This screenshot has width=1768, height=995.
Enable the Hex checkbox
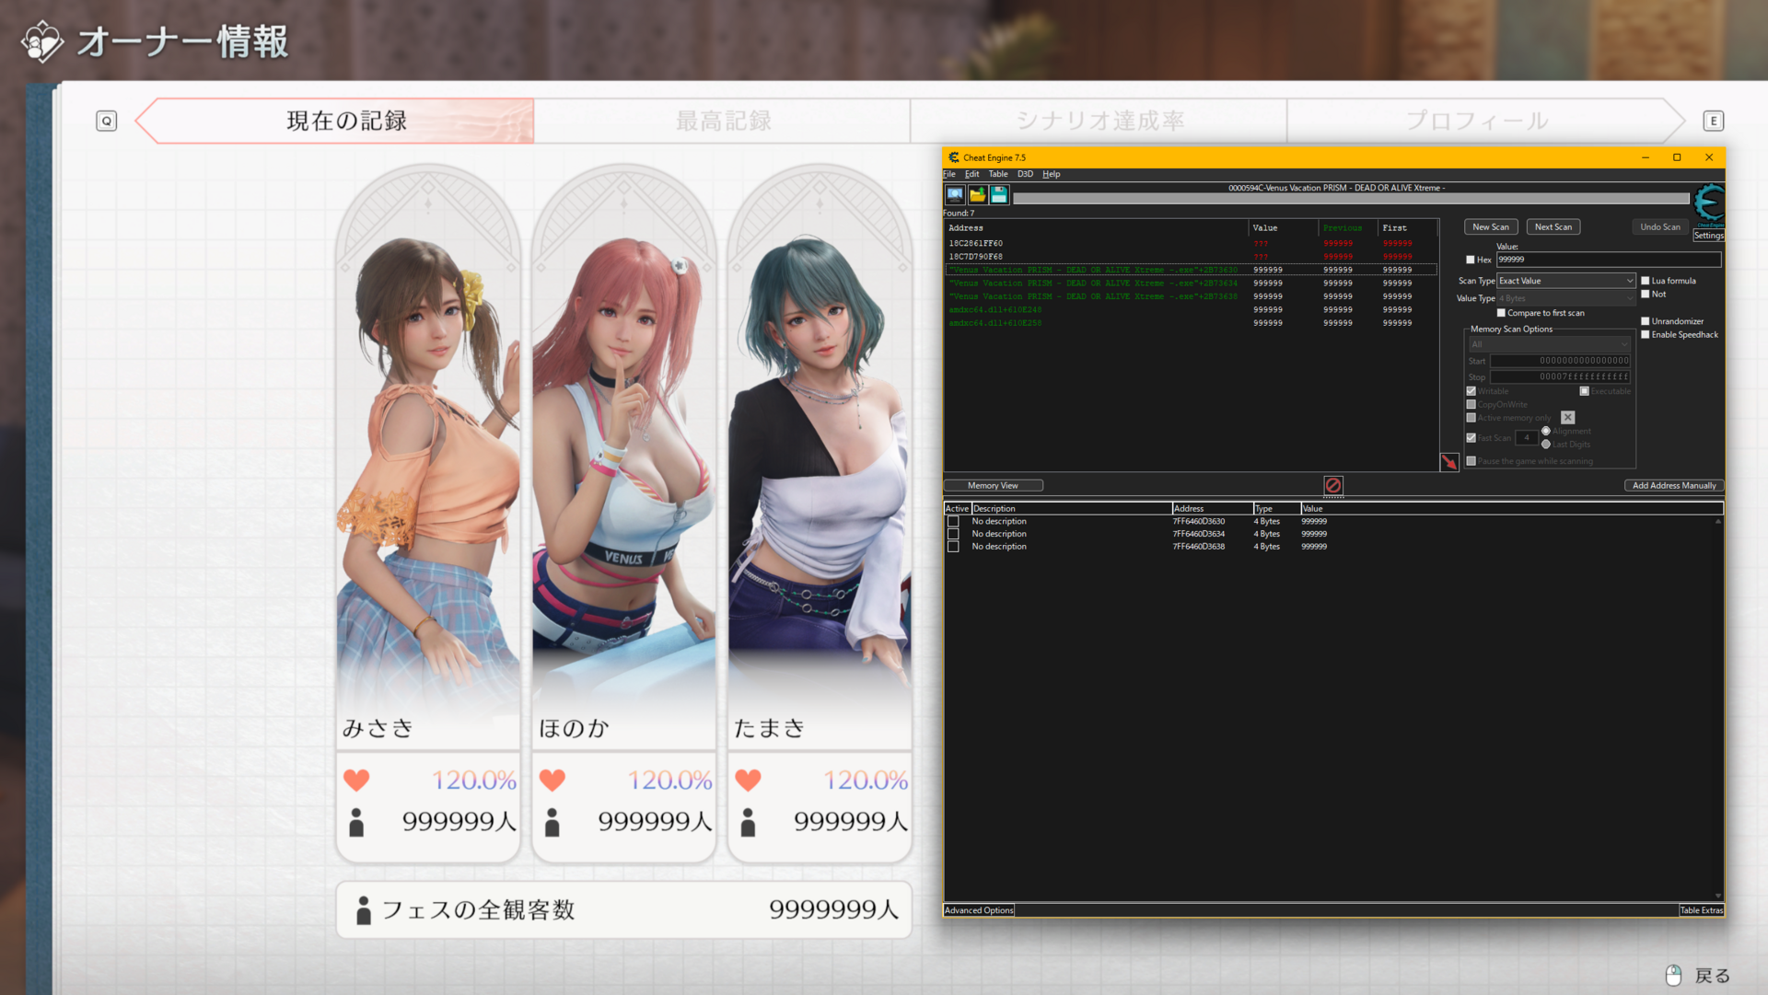coord(1471,260)
